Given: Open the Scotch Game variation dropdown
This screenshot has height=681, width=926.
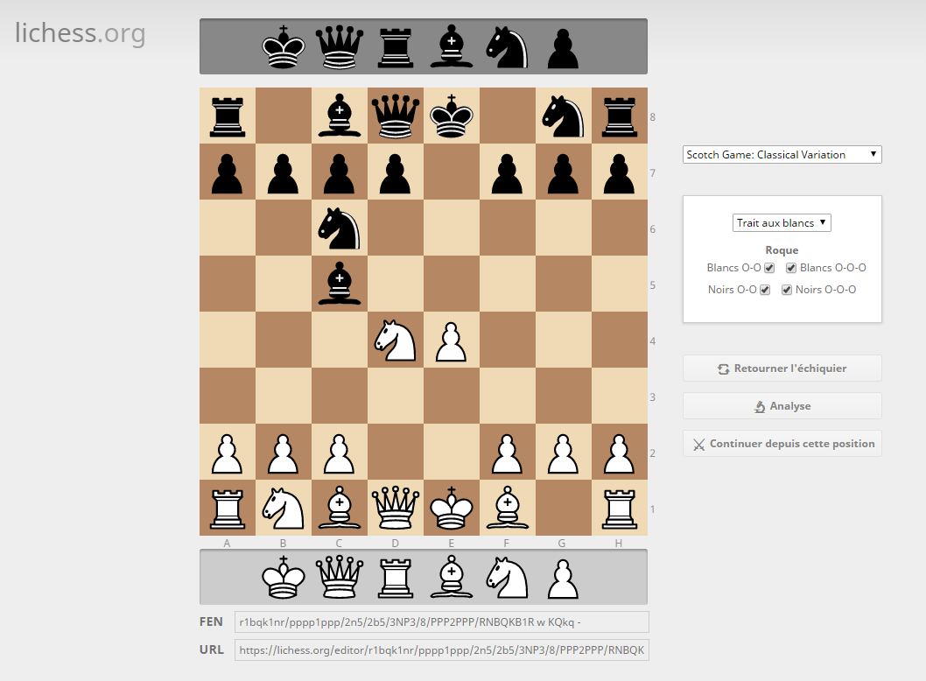Looking at the screenshot, I should 782,154.
